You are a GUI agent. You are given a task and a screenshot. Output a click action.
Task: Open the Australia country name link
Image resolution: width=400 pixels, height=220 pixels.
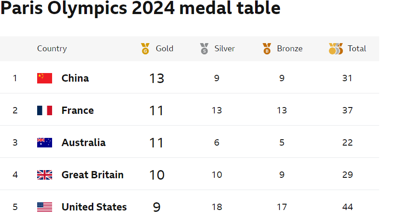[x=84, y=142]
